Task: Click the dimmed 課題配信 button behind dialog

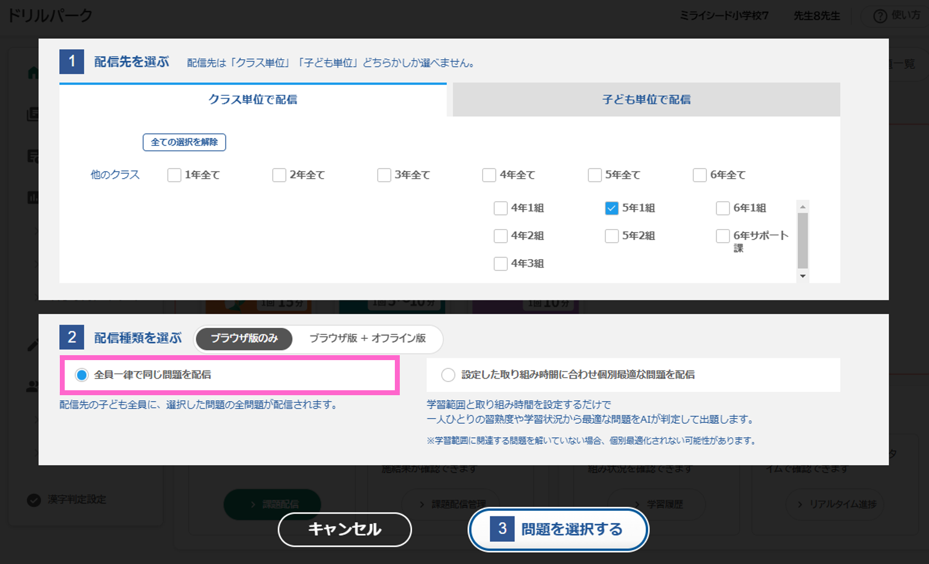Action: click(272, 504)
